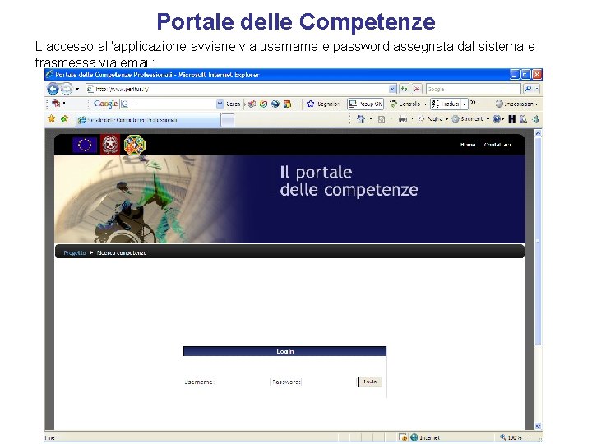This screenshot has height=444, width=592.
Task: Open the Pagina menu
Action: point(433,119)
